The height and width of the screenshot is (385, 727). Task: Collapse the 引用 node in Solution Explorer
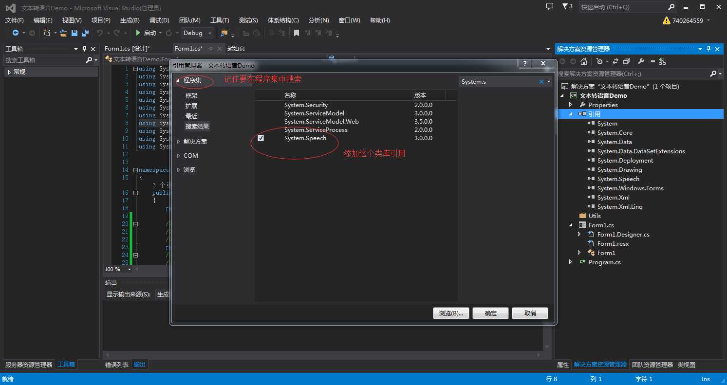[571, 114]
